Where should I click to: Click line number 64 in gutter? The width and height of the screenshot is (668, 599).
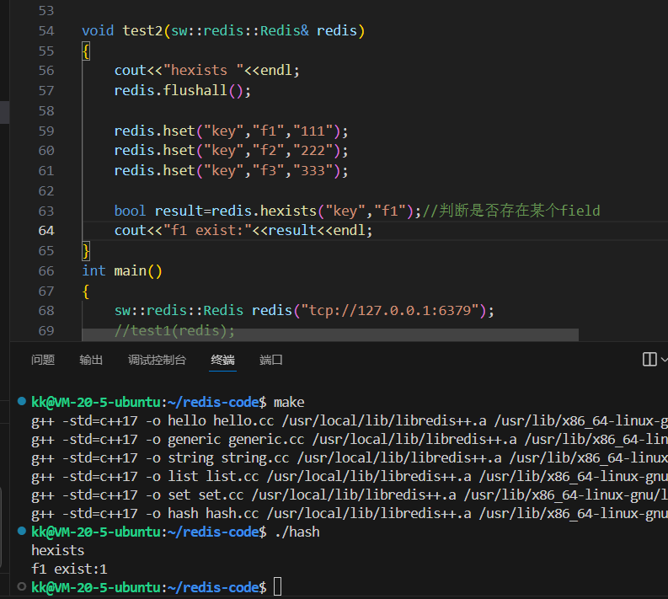pos(46,231)
